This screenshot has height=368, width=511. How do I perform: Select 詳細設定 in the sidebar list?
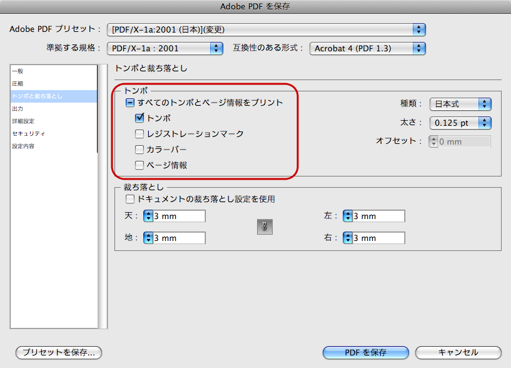54,121
